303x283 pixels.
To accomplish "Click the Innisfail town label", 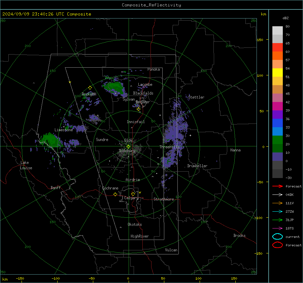I will point(136,122).
